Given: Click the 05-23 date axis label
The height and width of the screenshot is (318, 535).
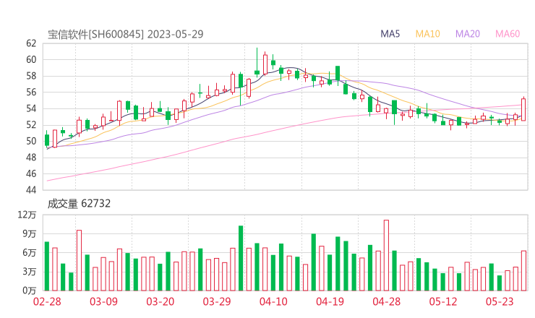Looking at the screenshot, I should tap(500, 301).
